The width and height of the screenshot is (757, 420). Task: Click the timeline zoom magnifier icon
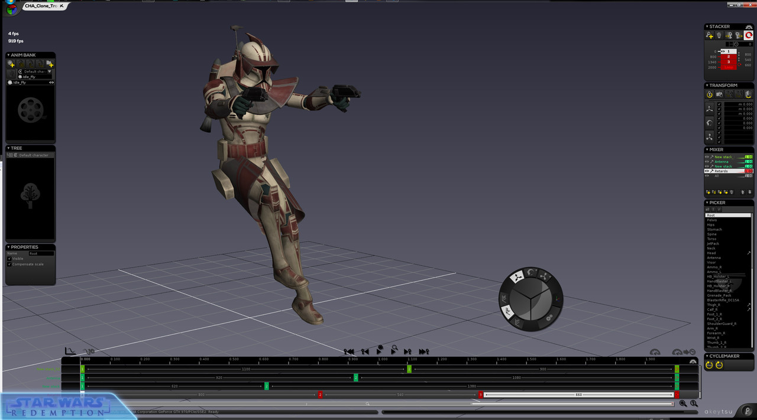click(683, 403)
